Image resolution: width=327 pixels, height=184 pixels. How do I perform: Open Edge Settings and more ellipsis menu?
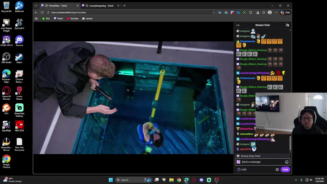tap(276, 12)
